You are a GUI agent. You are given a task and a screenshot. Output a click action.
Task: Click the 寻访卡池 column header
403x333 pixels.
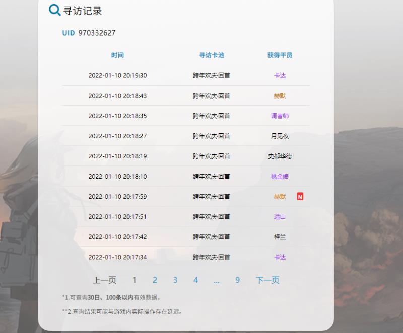(212, 55)
